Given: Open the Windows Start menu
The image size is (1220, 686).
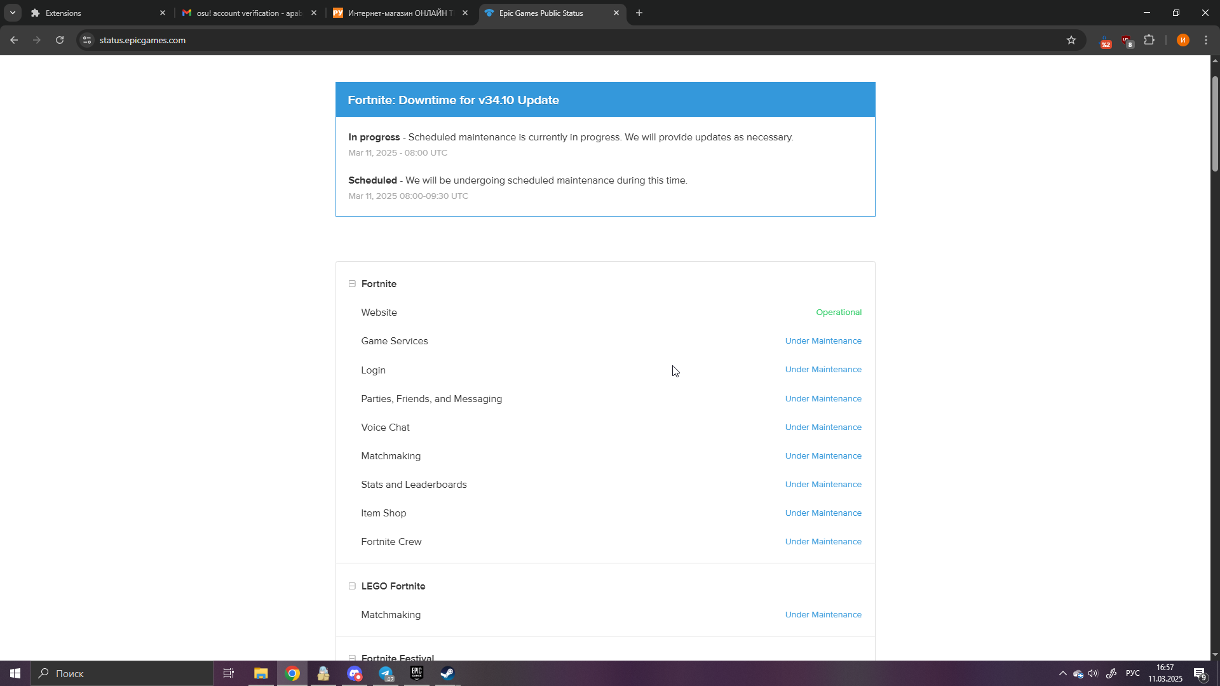Looking at the screenshot, I should (15, 673).
